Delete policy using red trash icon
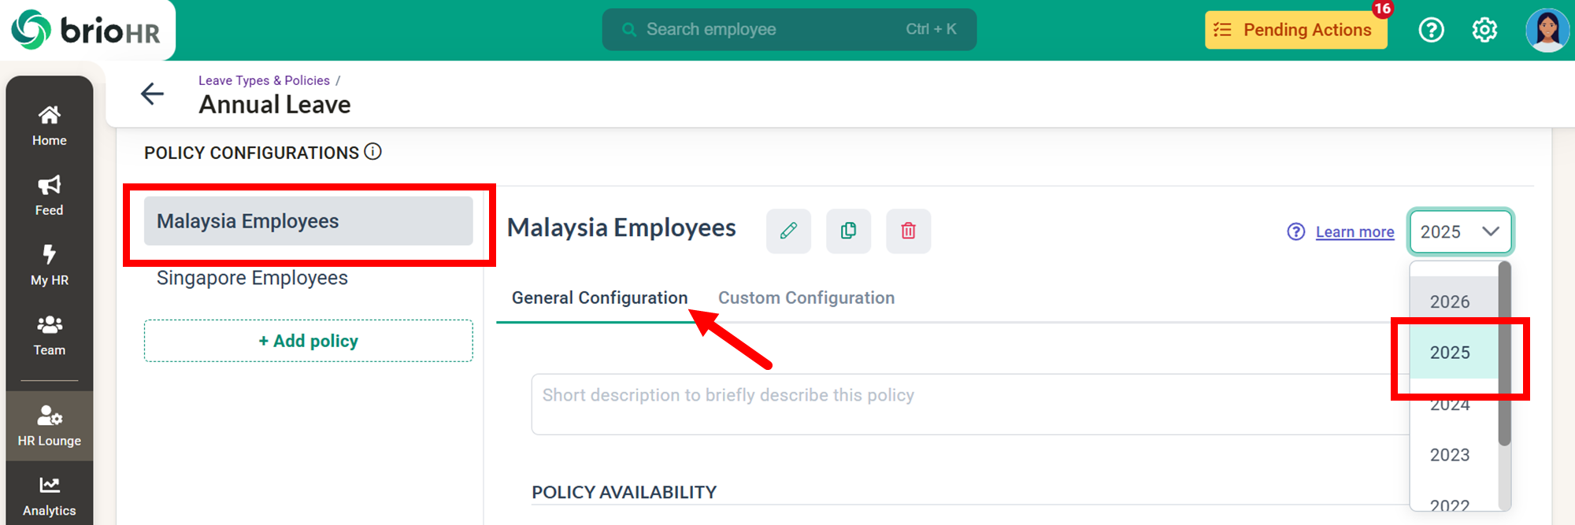The width and height of the screenshot is (1575, 525). coord(908,231)
